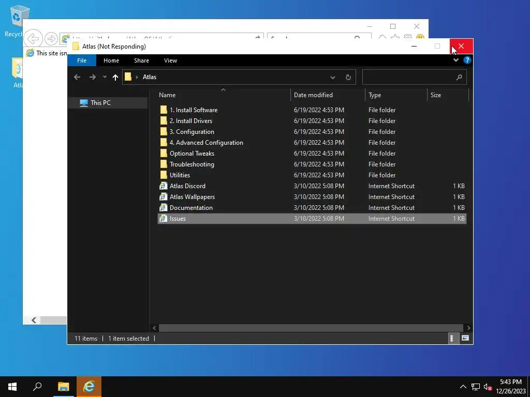Open recent locations dropdown arrow
The height and width of the screenshot is (397, 530).
[x=105, y=77]
